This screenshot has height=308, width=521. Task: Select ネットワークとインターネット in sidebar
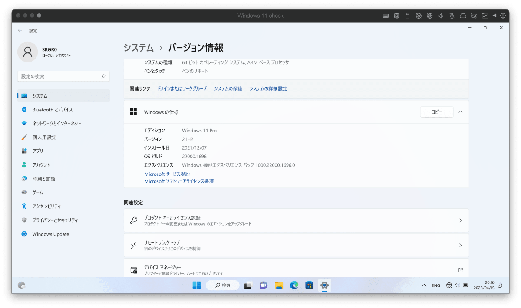(x=63, y=124)
